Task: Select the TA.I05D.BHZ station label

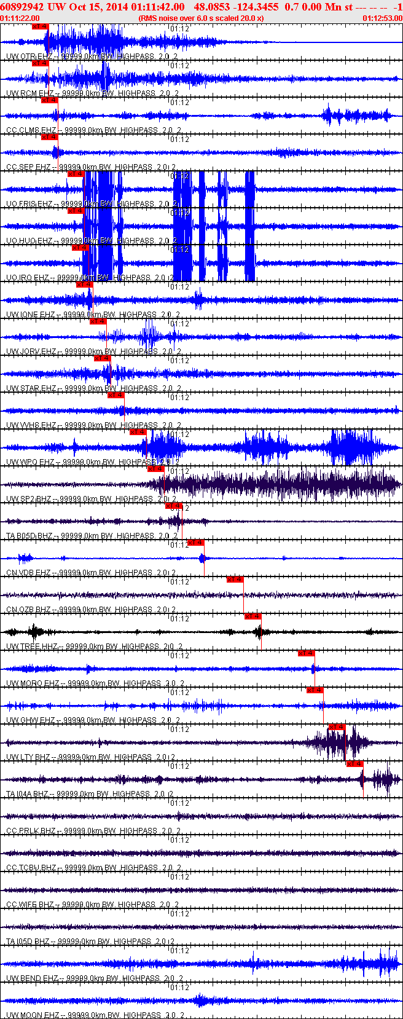Action: click(28, 942)
